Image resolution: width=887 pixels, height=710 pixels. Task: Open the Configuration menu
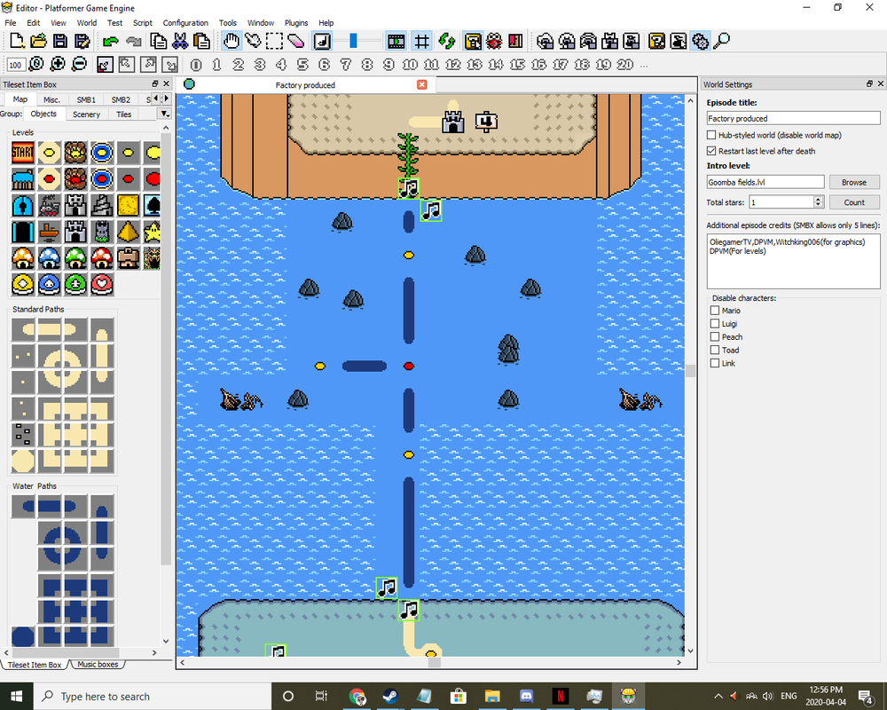185,23
